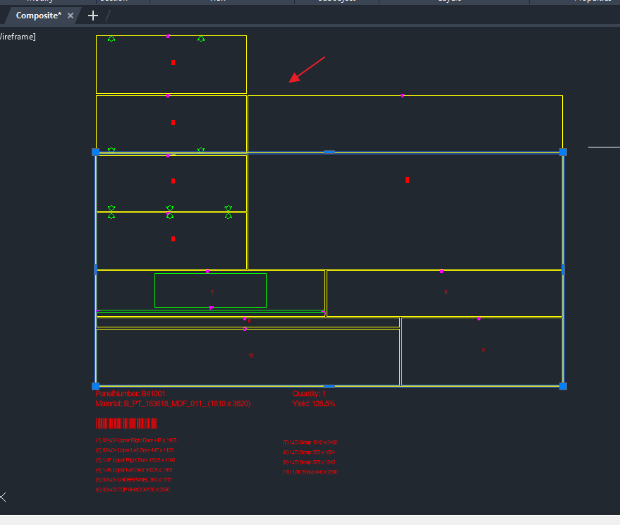Click the bottom-left blue selection grip
Screen dimensions: 620x525
point(95,386)
